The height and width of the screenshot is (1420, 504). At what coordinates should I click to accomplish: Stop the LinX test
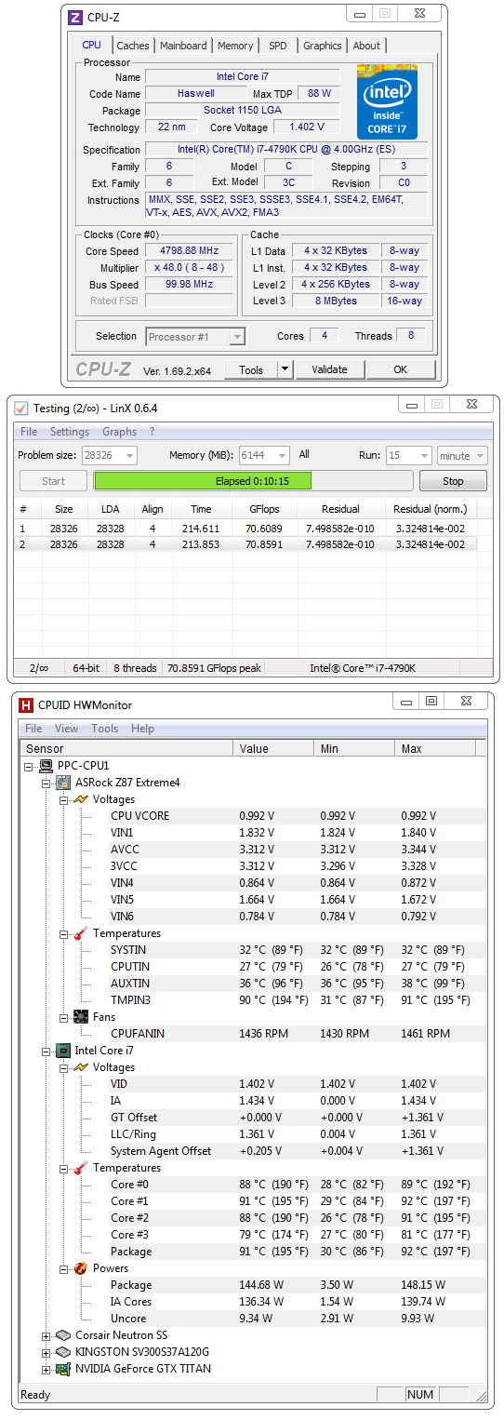(453, 481)
